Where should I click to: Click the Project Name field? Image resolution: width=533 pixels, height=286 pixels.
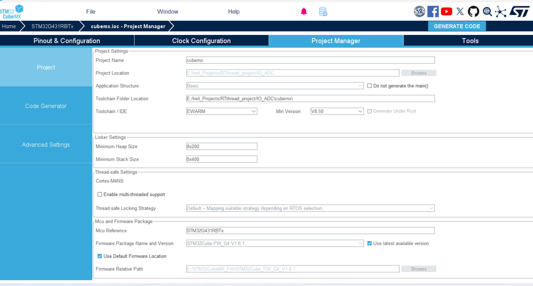310,60
